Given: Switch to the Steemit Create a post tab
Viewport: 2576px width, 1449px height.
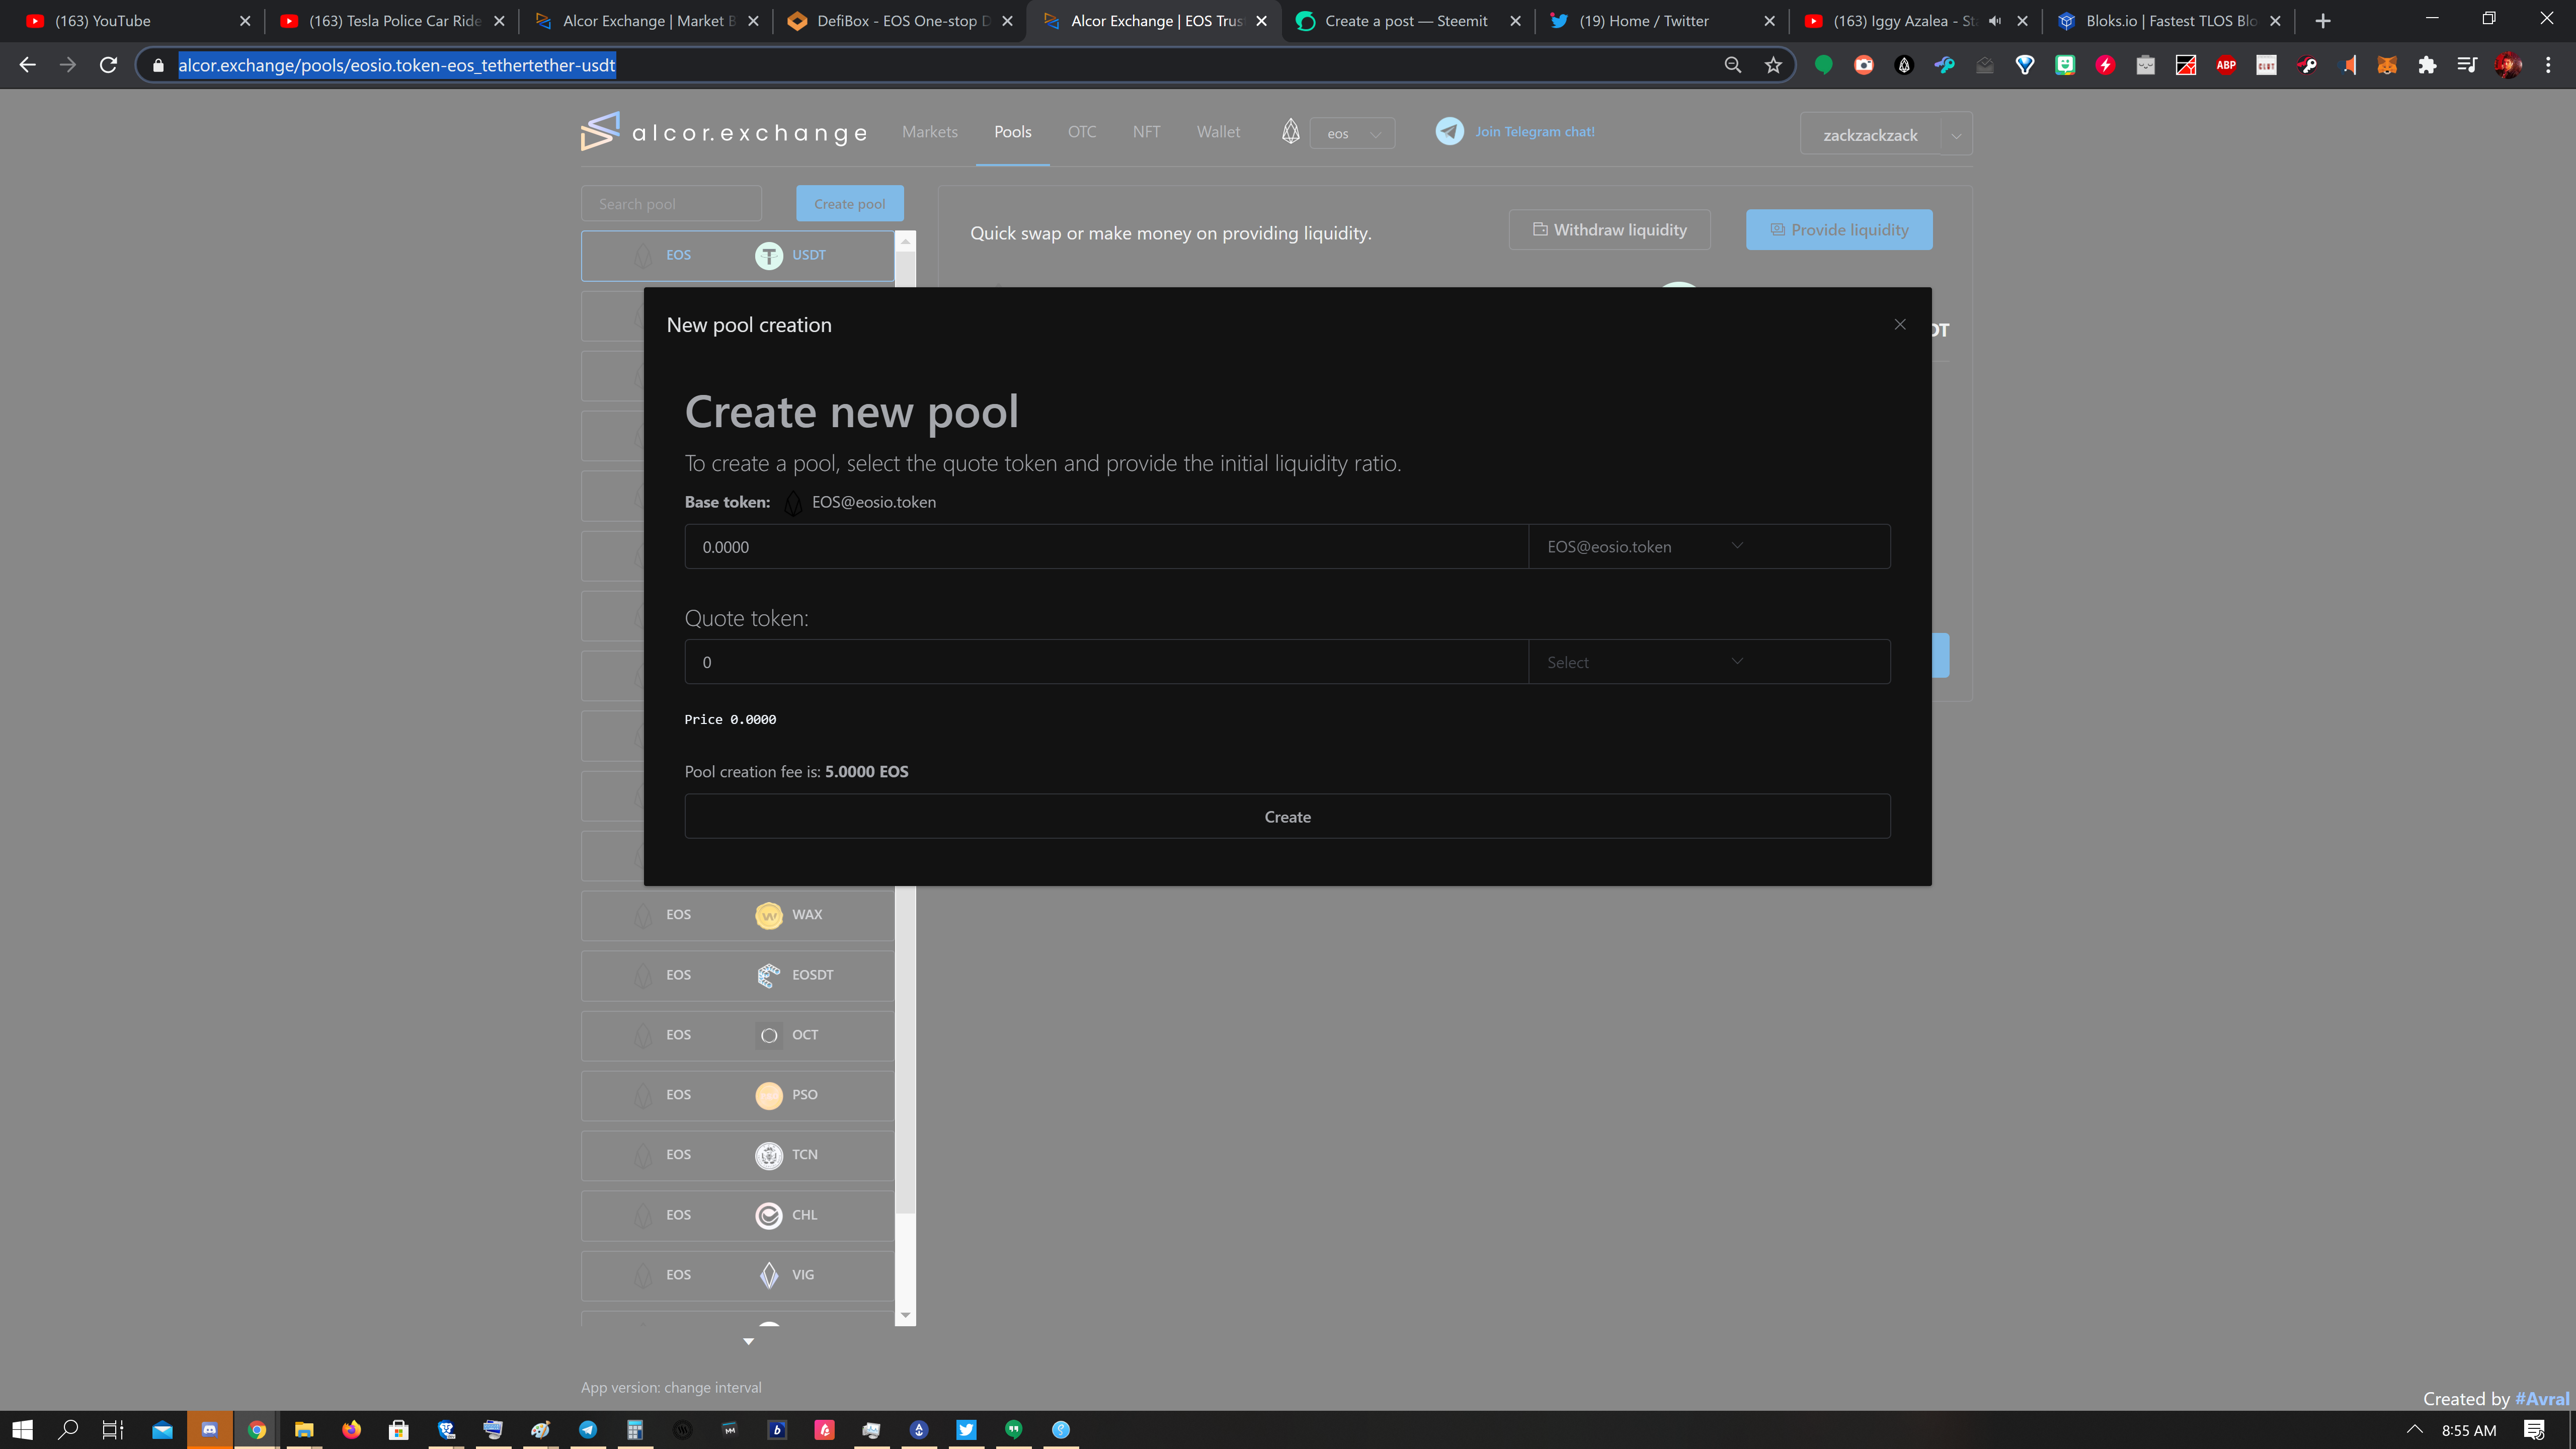Looking at the screenshot, I should click(x=1407, y=21).
